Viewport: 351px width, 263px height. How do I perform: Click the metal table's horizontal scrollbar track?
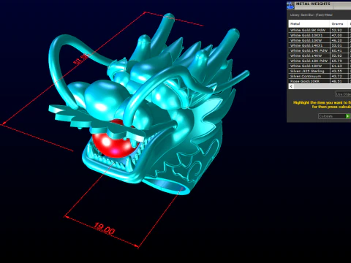click(322, 86)
